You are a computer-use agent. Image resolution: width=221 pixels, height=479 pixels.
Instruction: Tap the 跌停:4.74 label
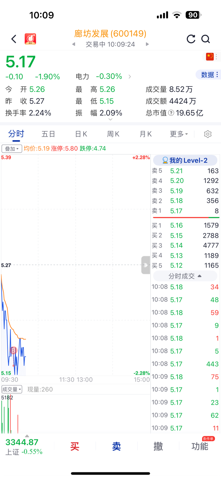(93, 148)
